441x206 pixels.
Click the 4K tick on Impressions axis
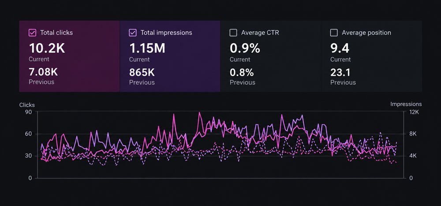pyautogui.click(x=413, y=156)
